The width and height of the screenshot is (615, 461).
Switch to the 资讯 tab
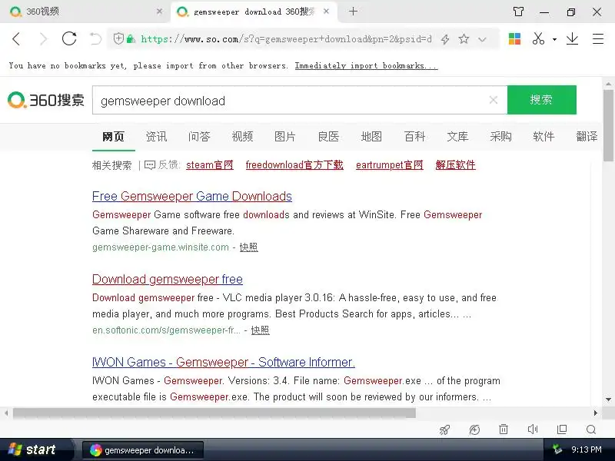(x=157, y=137)
